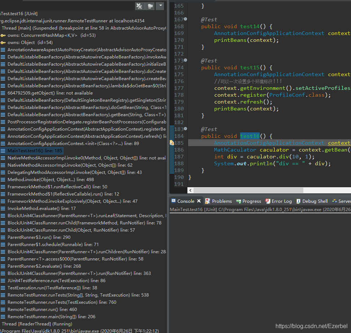
Task: Select Method.invoke line: 498 frame
Action: coord(51,180)
